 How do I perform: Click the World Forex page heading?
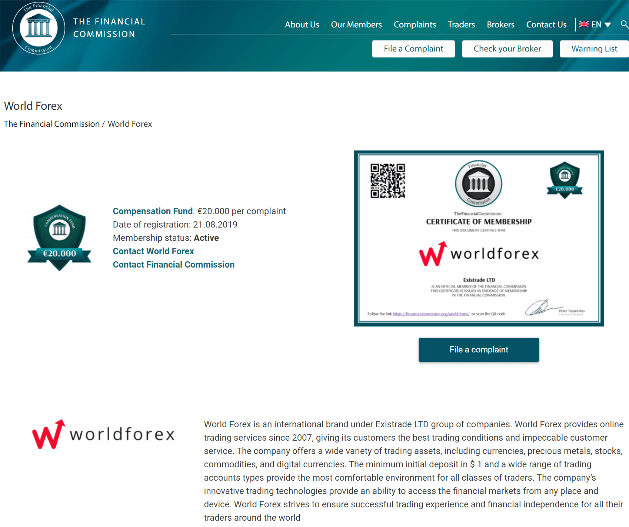point(33,106)
